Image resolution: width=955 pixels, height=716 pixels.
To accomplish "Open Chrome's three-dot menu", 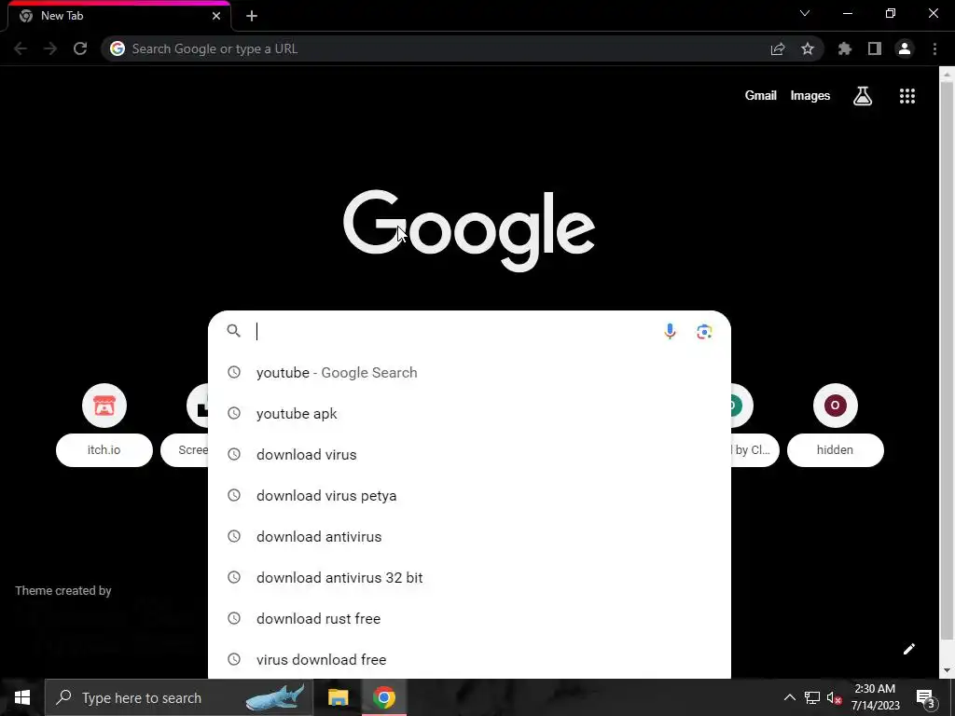I will coord(934,48).
